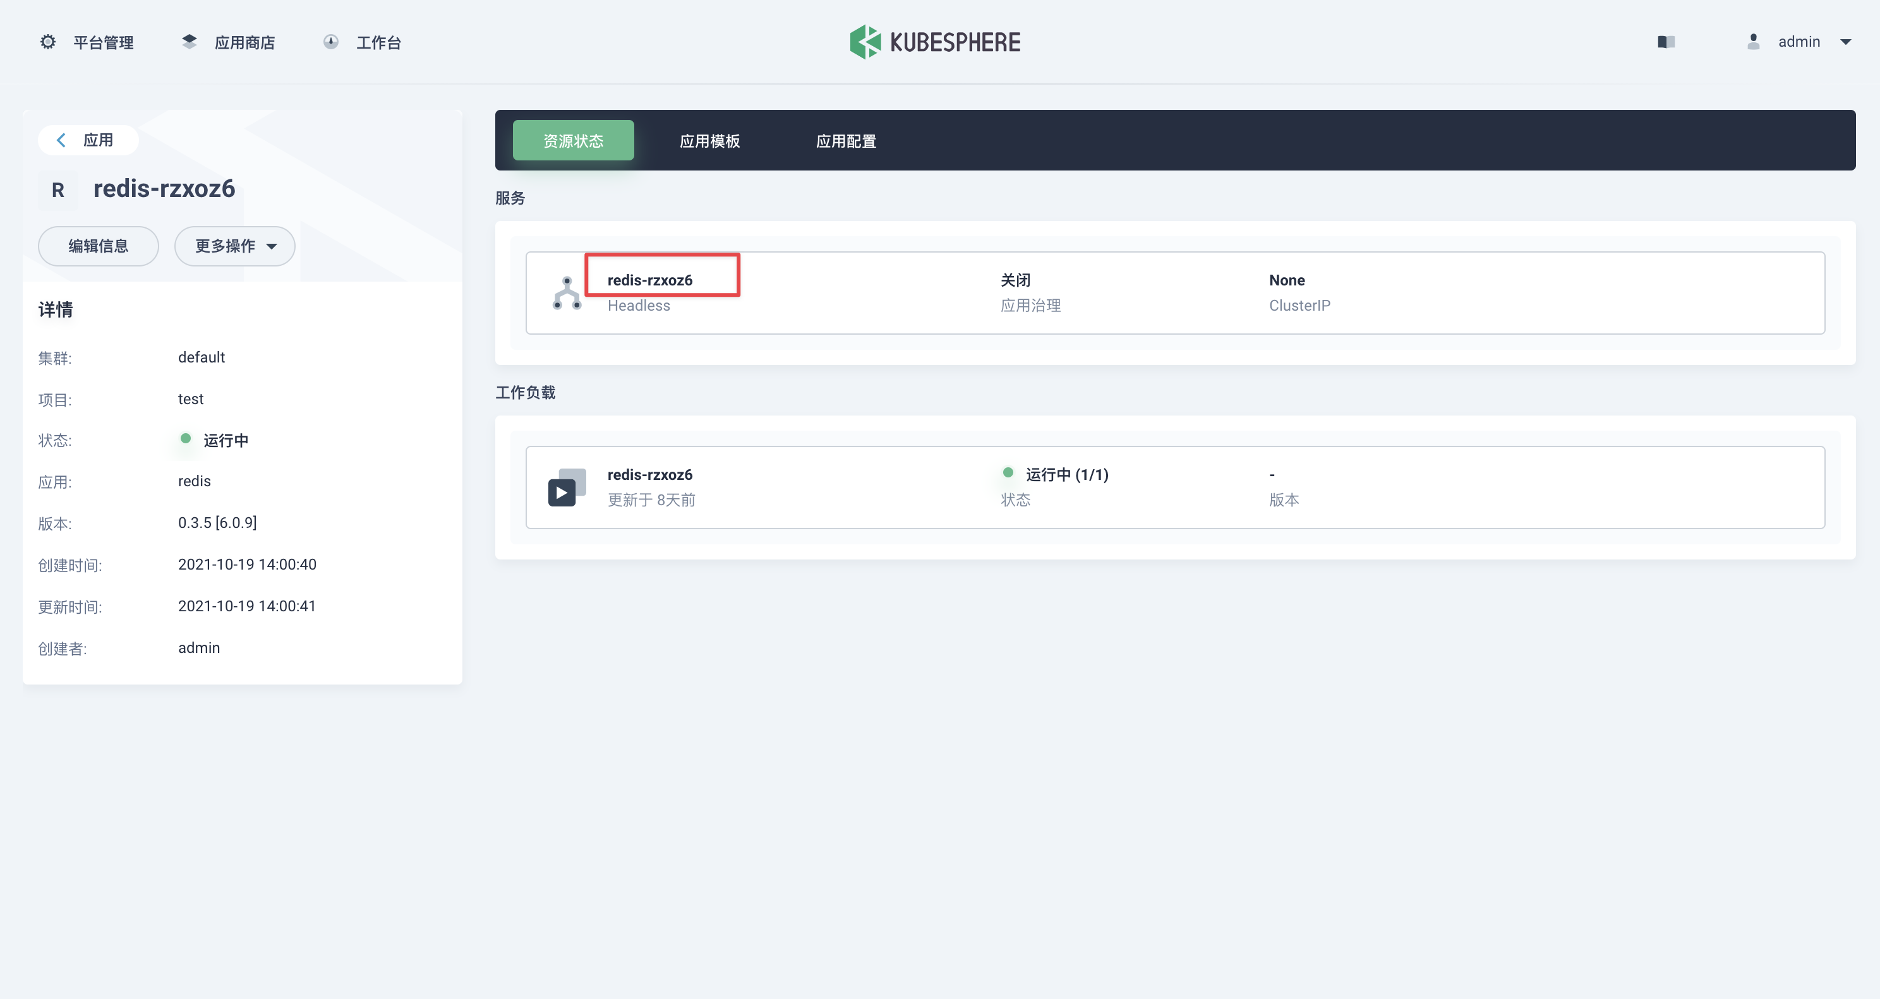Collapse the 应用 panel with back arrow
Image resolution: width=1880 pixels, height=999 pixels.
coord(61,140)
